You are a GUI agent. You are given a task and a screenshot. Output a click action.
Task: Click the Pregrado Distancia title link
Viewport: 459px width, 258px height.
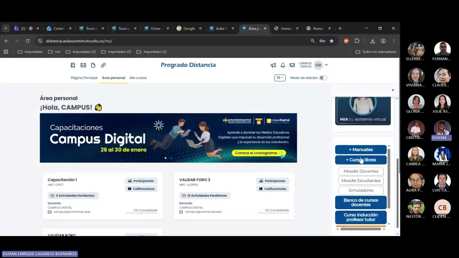pyautogui.click(x=188, y=65)
